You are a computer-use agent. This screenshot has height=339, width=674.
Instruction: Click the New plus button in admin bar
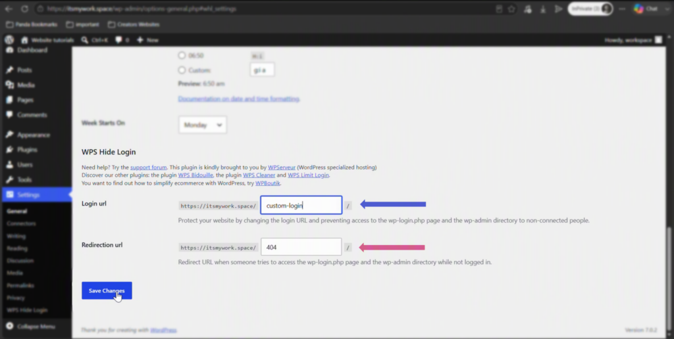point(147,40)
